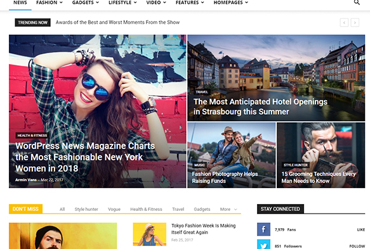Open author Armin Vans profile link
370x249 pixels.
tap(26, 180)
